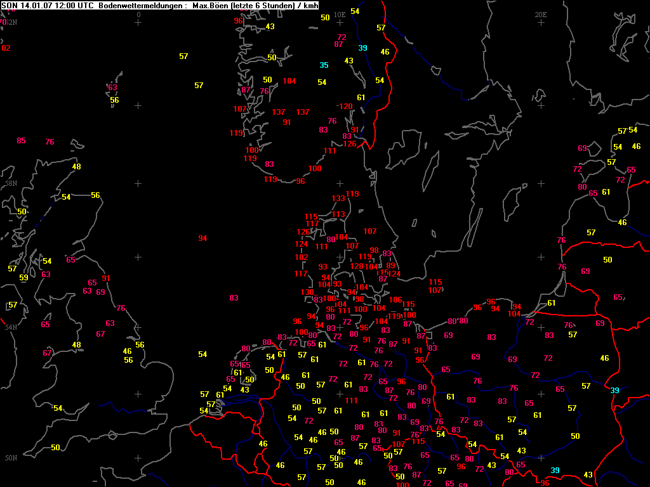The image size is (650, 487).
Task: Click the 50N latitude label
Action: click(x=11, y=458)
